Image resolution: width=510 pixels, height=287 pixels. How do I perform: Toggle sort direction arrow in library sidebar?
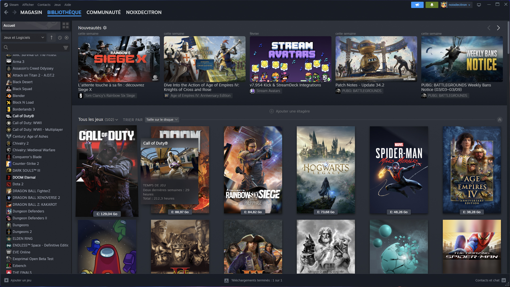[52, 38]
